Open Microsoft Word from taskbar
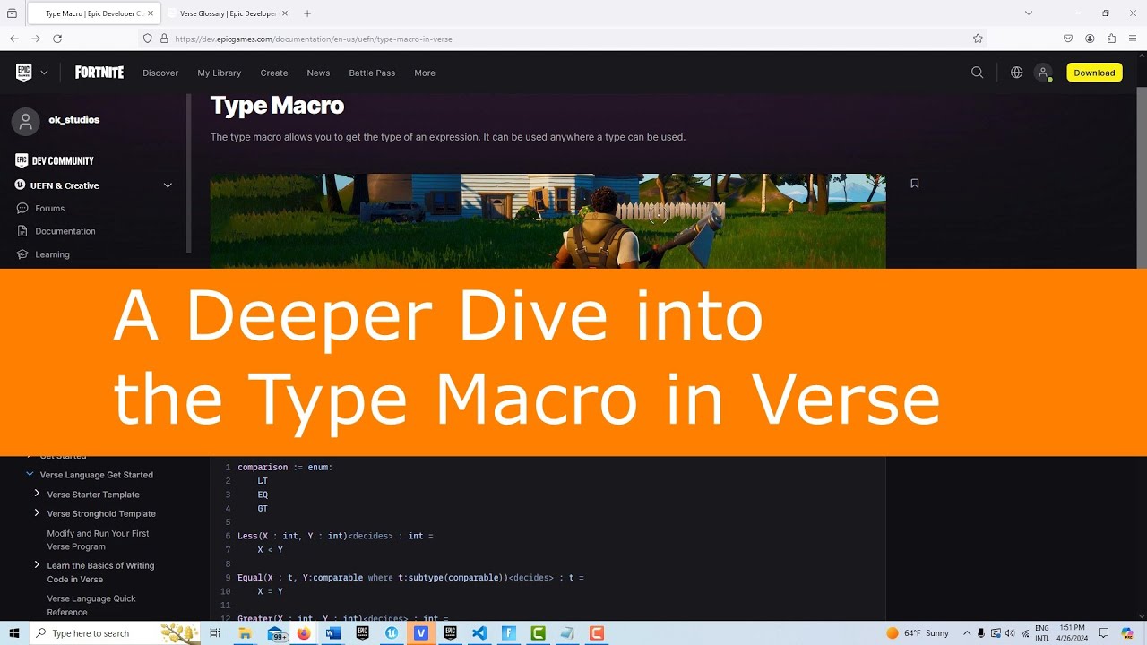Image resolution: width=1147 pixels, height=645 pixels. [333, 633]
